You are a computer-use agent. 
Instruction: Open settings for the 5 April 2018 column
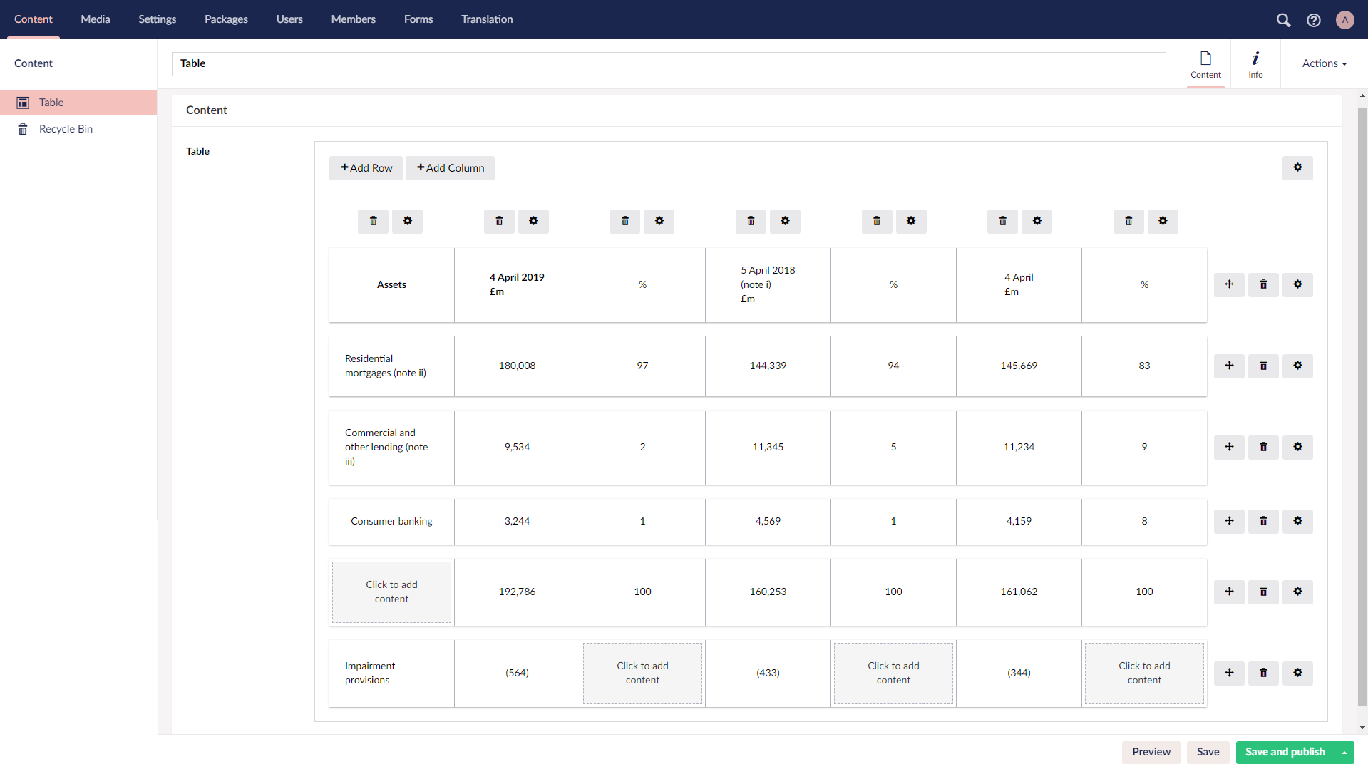pos(785,221)
